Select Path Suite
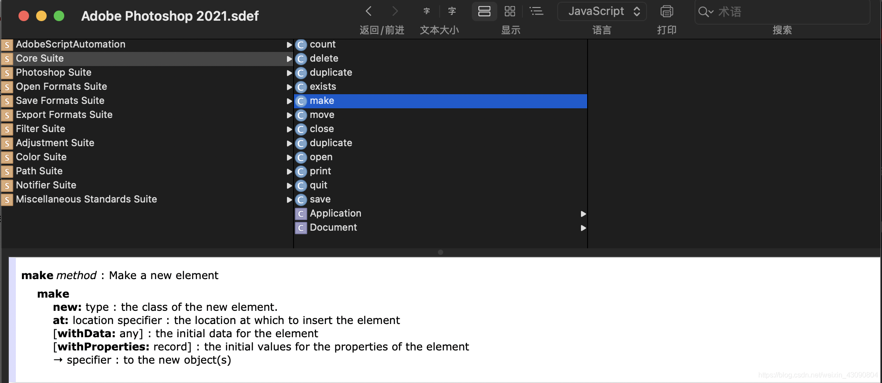The image size is (882, 383). (147, 171)
